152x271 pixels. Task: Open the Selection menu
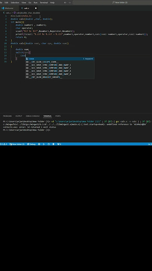[x=15, y=3]
